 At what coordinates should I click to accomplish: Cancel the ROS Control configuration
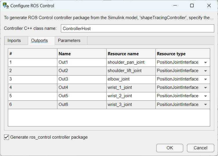200,148
